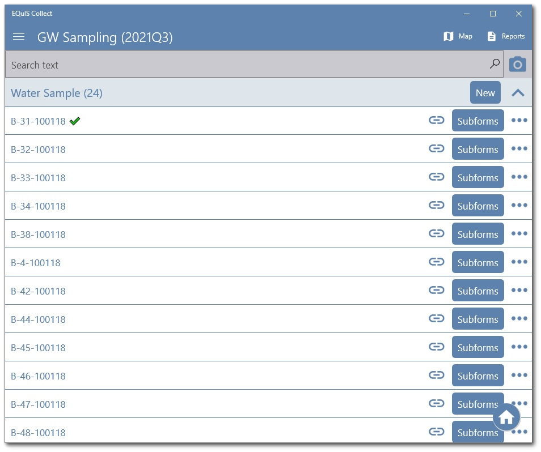Open the ellipsis options for B-48-100118
This screenshot has width=541, height=452.
point(519,432)
